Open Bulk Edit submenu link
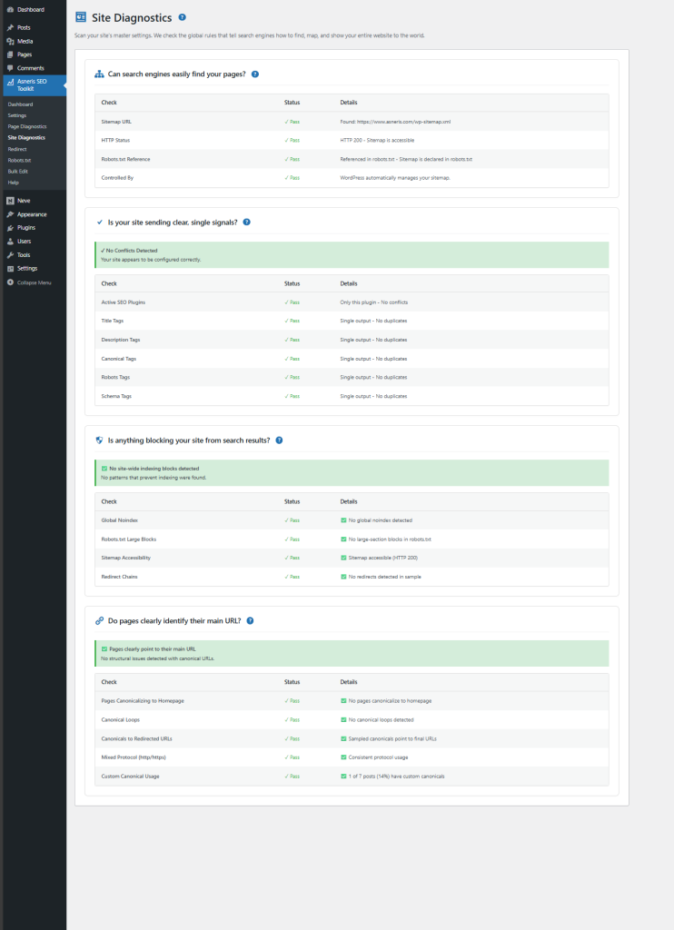The height and width of the screenshot is (930, 674). point(18,172)
